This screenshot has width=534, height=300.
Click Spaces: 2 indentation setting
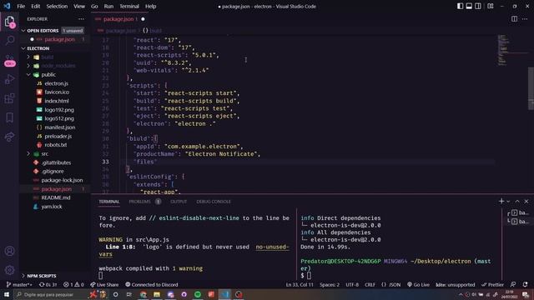[330, 285]
